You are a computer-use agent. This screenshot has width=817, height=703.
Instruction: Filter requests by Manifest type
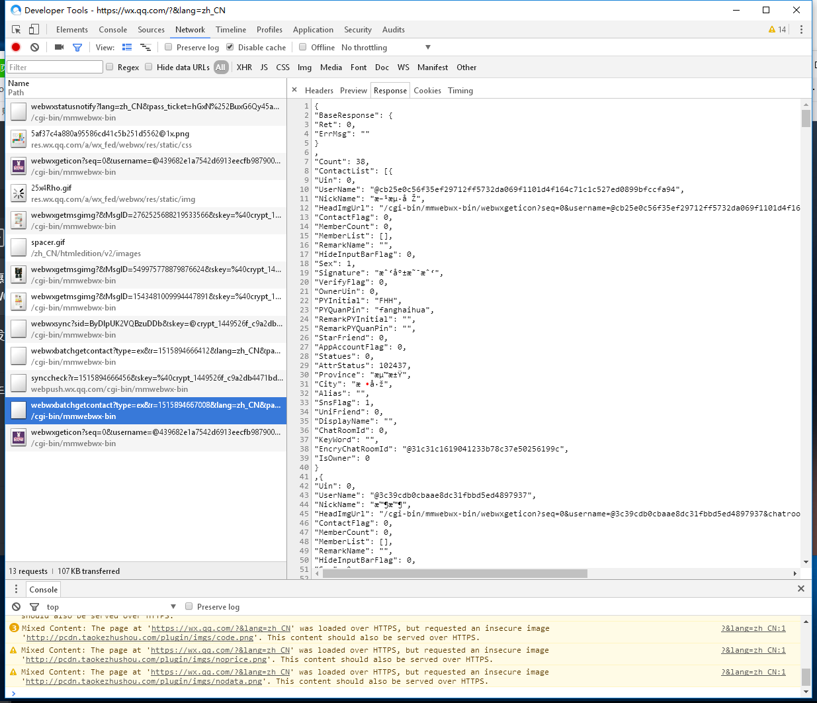(x=433, y=68)
